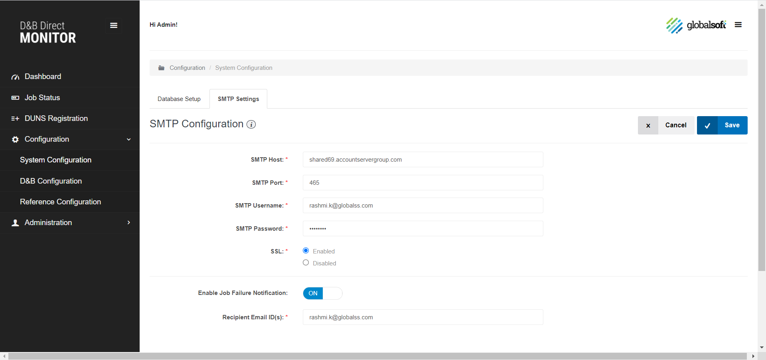The height and width of the screenshot is (360, 766).
Task: Select SSL Enabled radio button
Action: click(x=306, y=251)
